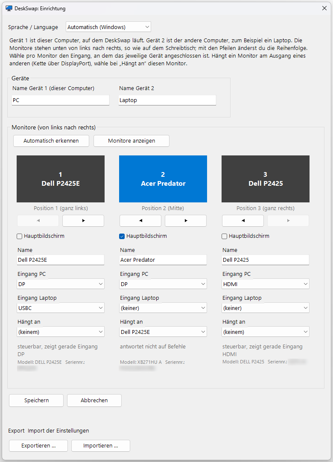The width and height of the screenshot is (333, 462).
Task: Focus the Name field of monitor Dell P2425E
Action: (61, 260)
